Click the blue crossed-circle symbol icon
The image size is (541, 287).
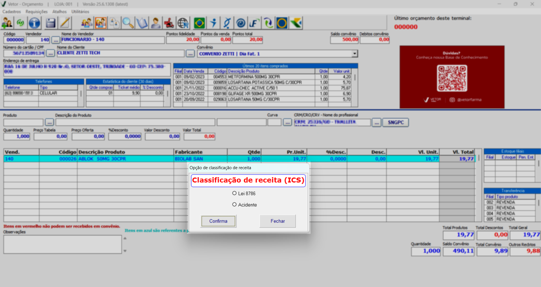tap(227, 23)
